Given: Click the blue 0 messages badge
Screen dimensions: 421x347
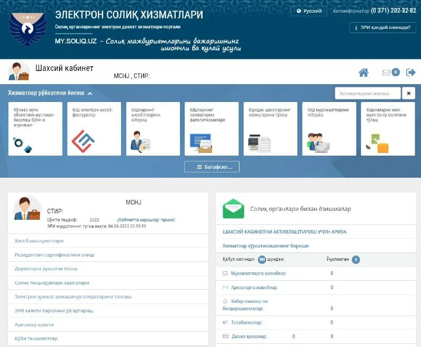Looking at the screenshot, I should tap(396, 72).
